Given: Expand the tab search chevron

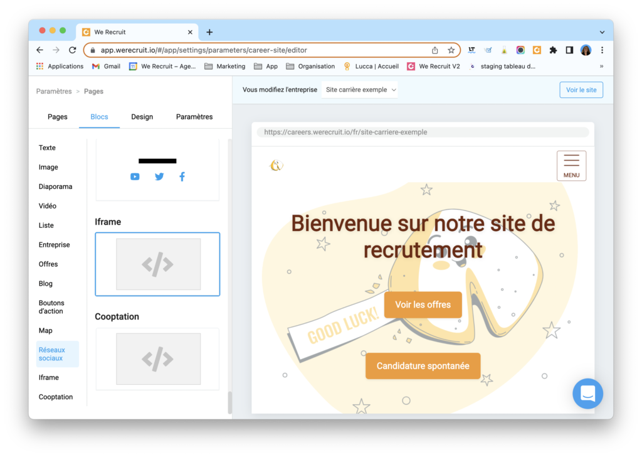Looking at the screenshot, I should 602,32.
